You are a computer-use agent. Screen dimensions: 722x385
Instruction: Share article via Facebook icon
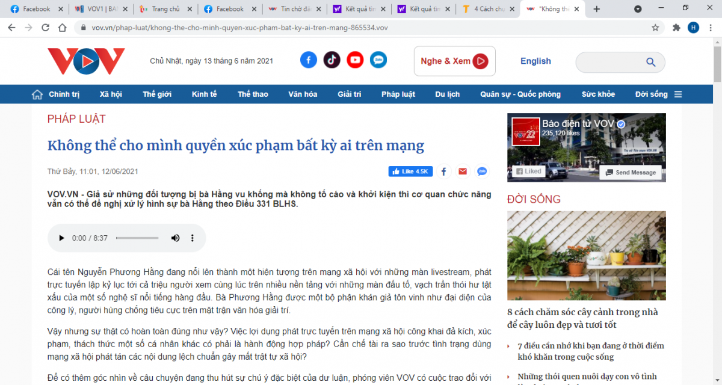click(x=443, y=171)
